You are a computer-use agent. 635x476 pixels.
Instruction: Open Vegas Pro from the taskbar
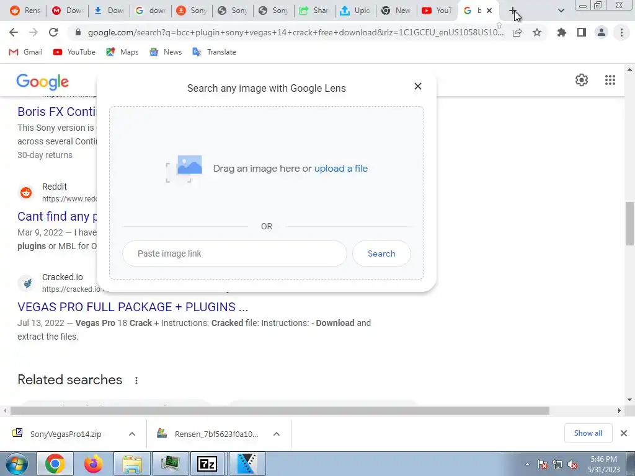pos(247,464)
